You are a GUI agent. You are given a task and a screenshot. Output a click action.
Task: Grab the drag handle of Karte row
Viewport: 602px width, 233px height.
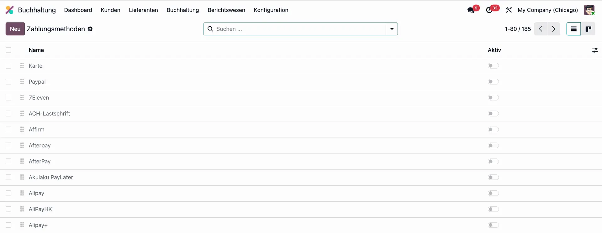click(x=22, y=66)
